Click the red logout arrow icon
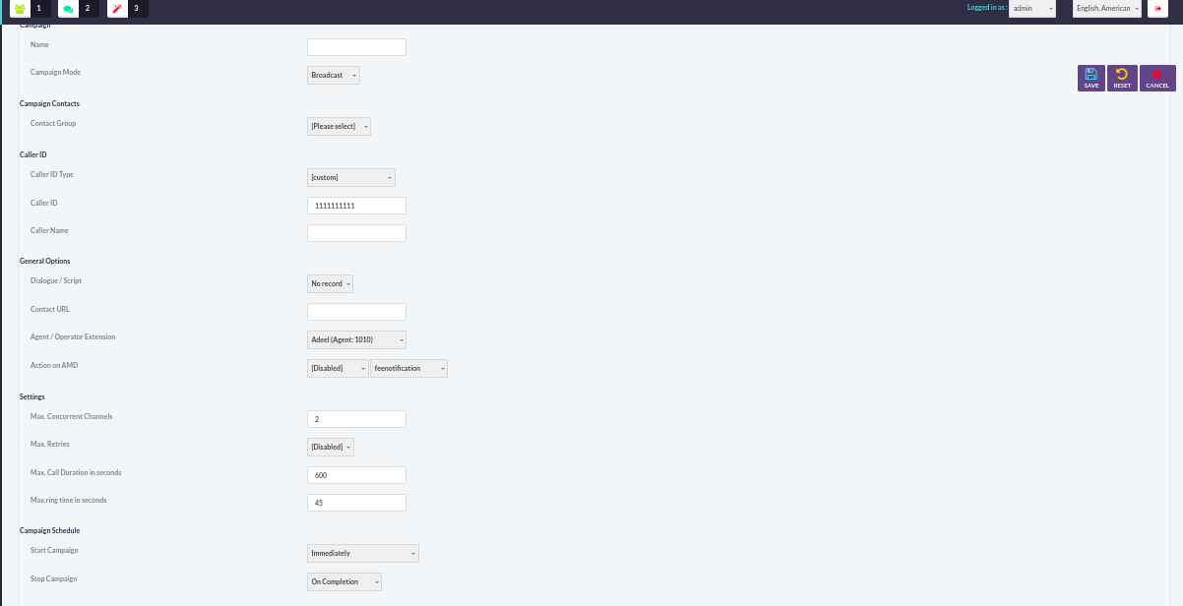Viewport: 1183px width, 606px height. 1157,8
